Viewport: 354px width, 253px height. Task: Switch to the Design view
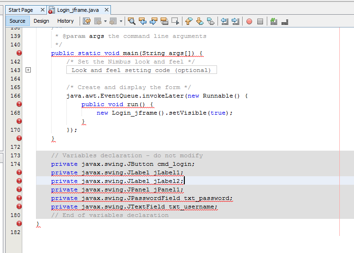pyautogui.click(x=41, y=21)
